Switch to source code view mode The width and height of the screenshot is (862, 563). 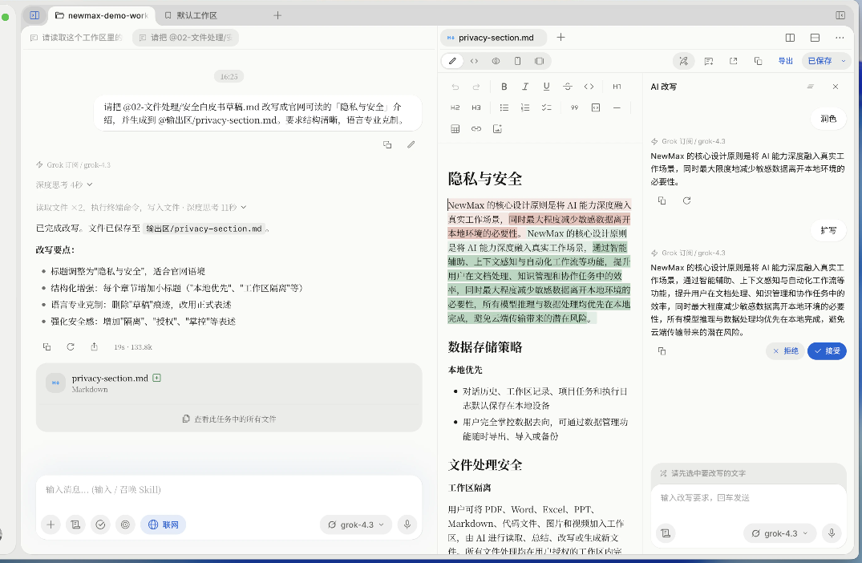point(474,61)
